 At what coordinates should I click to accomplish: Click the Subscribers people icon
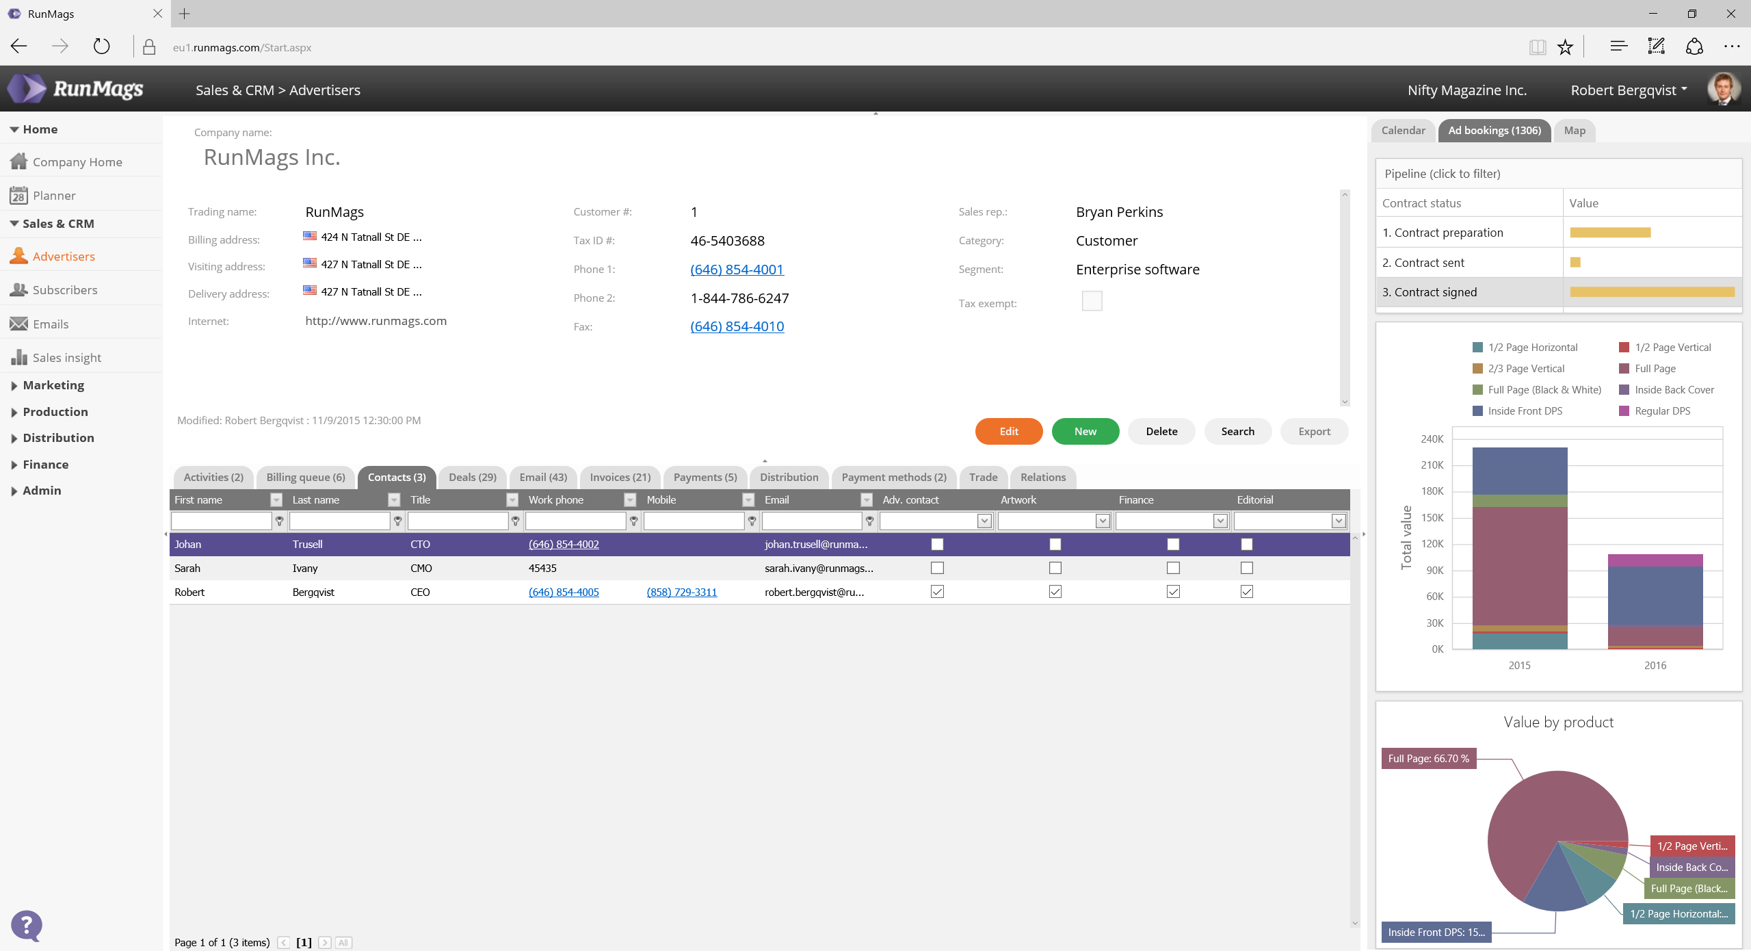click(18, 290)
